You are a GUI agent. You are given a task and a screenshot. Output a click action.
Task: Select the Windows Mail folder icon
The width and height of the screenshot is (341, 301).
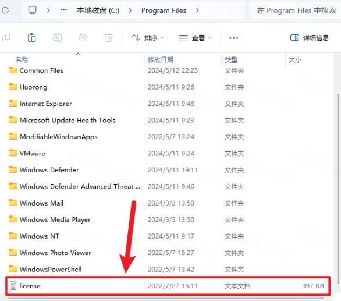(x=13, y=203)
